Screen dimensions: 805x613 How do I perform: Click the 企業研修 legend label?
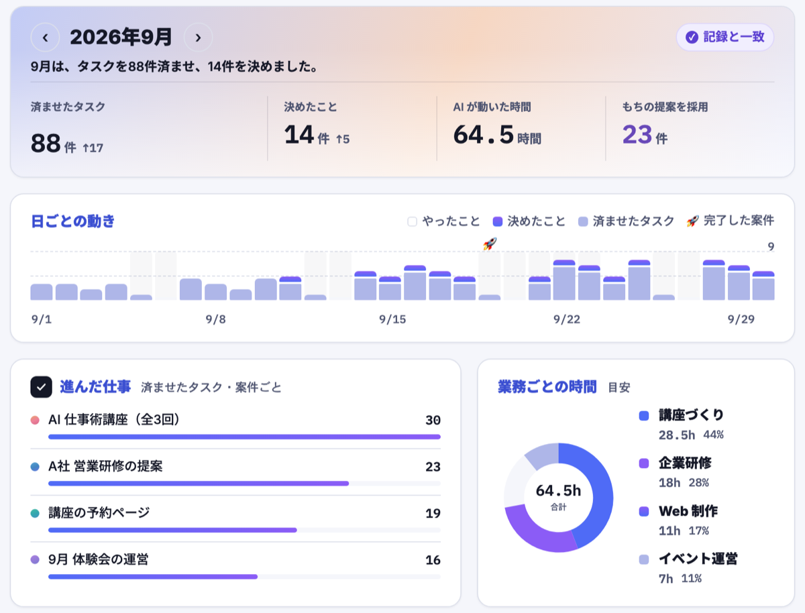tap(685, 463)
